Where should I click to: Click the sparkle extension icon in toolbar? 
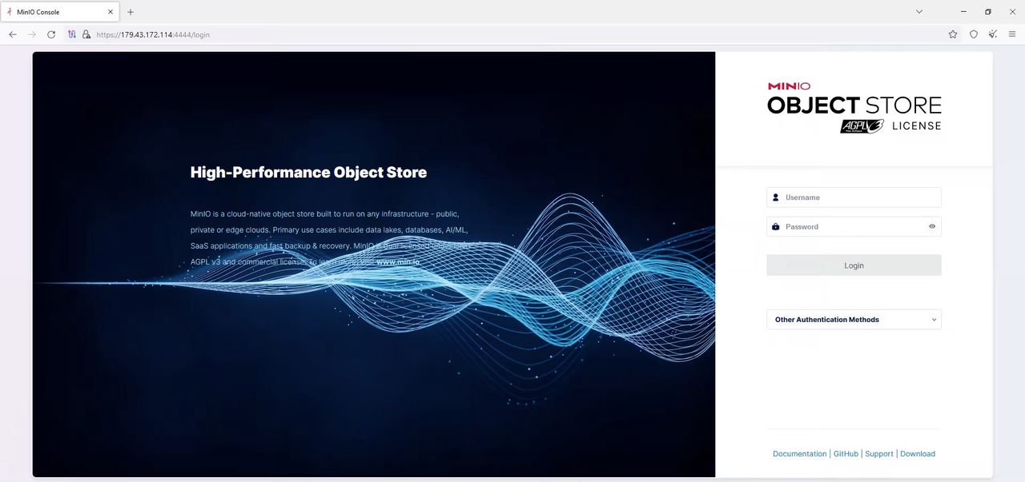(x=993, y=34)
